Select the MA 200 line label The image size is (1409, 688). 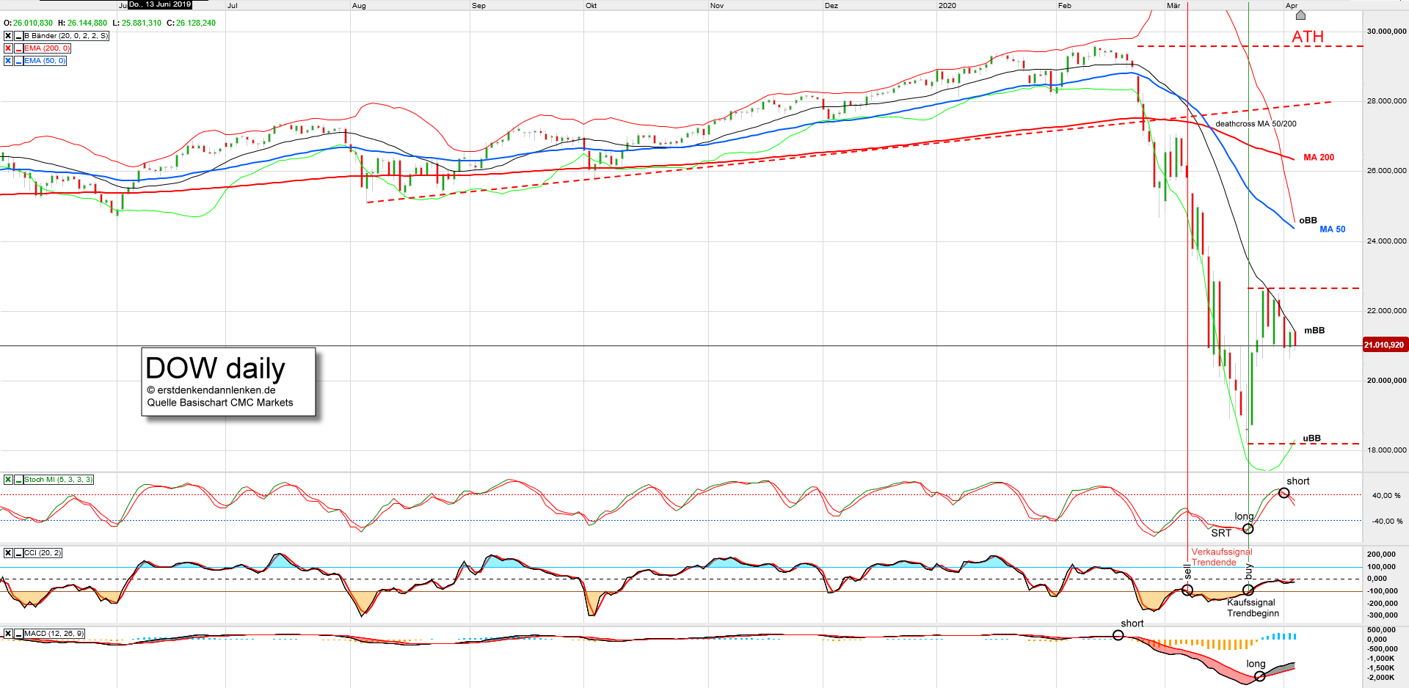point(1319,158)
